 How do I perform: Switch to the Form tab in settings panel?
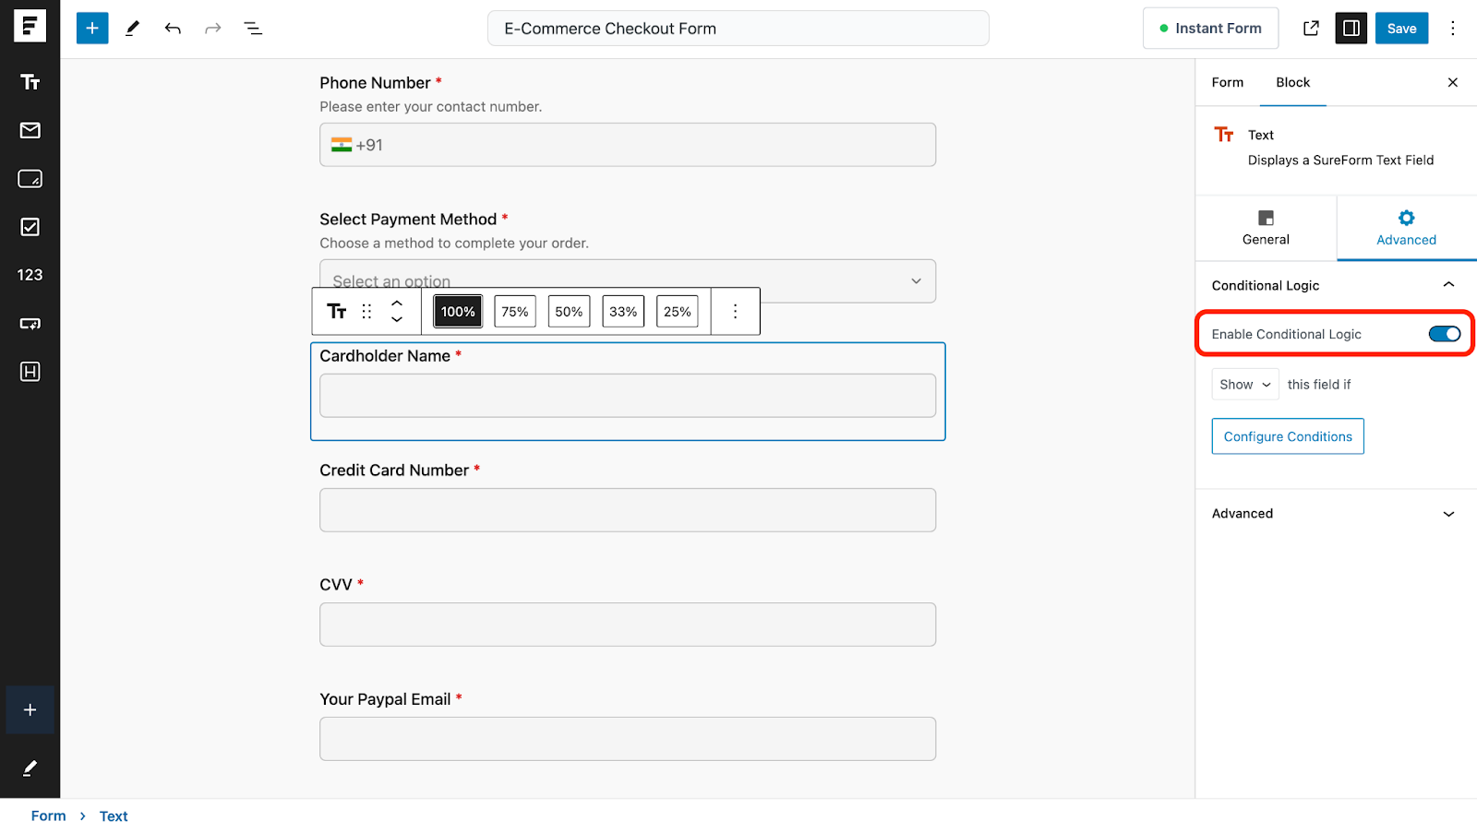(1227, 82)
